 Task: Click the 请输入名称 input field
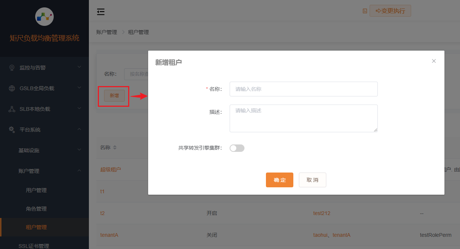(303, 89)
